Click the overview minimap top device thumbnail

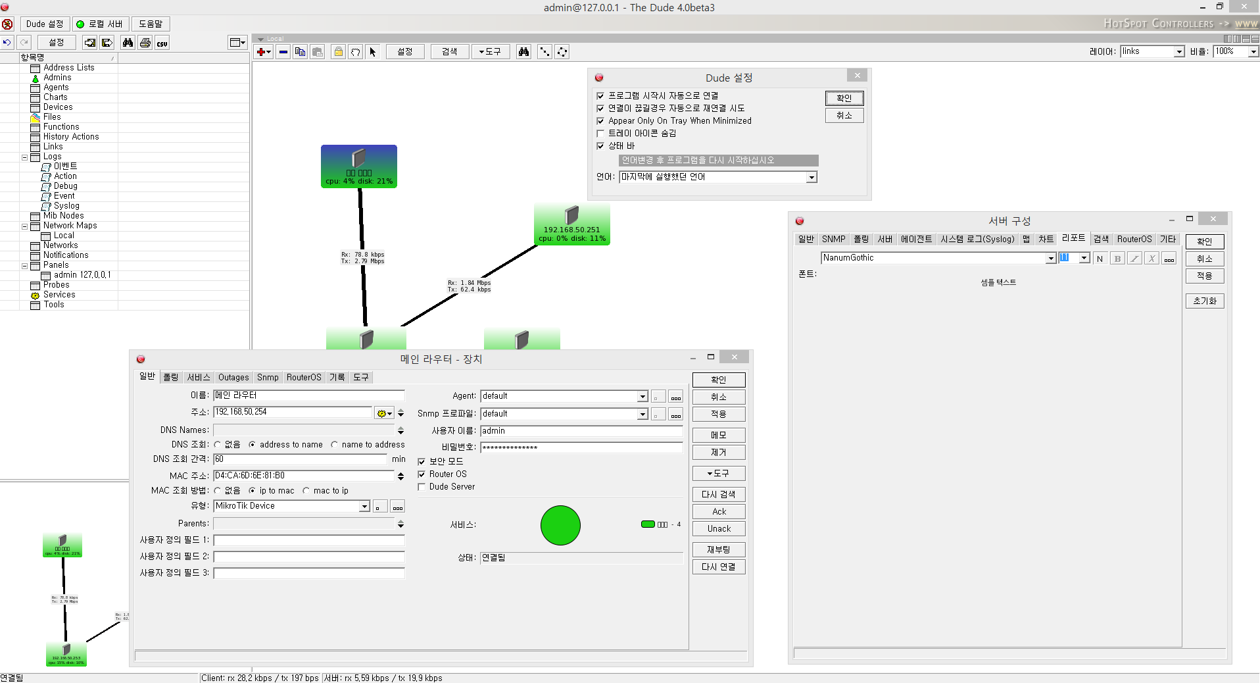tap(62, 545)
